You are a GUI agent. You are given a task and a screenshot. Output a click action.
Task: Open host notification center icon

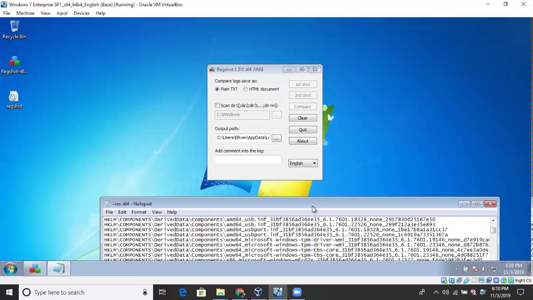click(x=521, y=292)
